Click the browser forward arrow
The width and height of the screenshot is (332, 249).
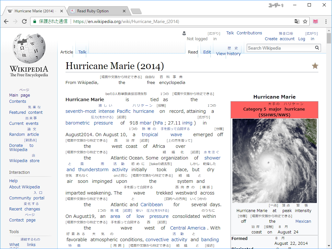coord(15,21)
